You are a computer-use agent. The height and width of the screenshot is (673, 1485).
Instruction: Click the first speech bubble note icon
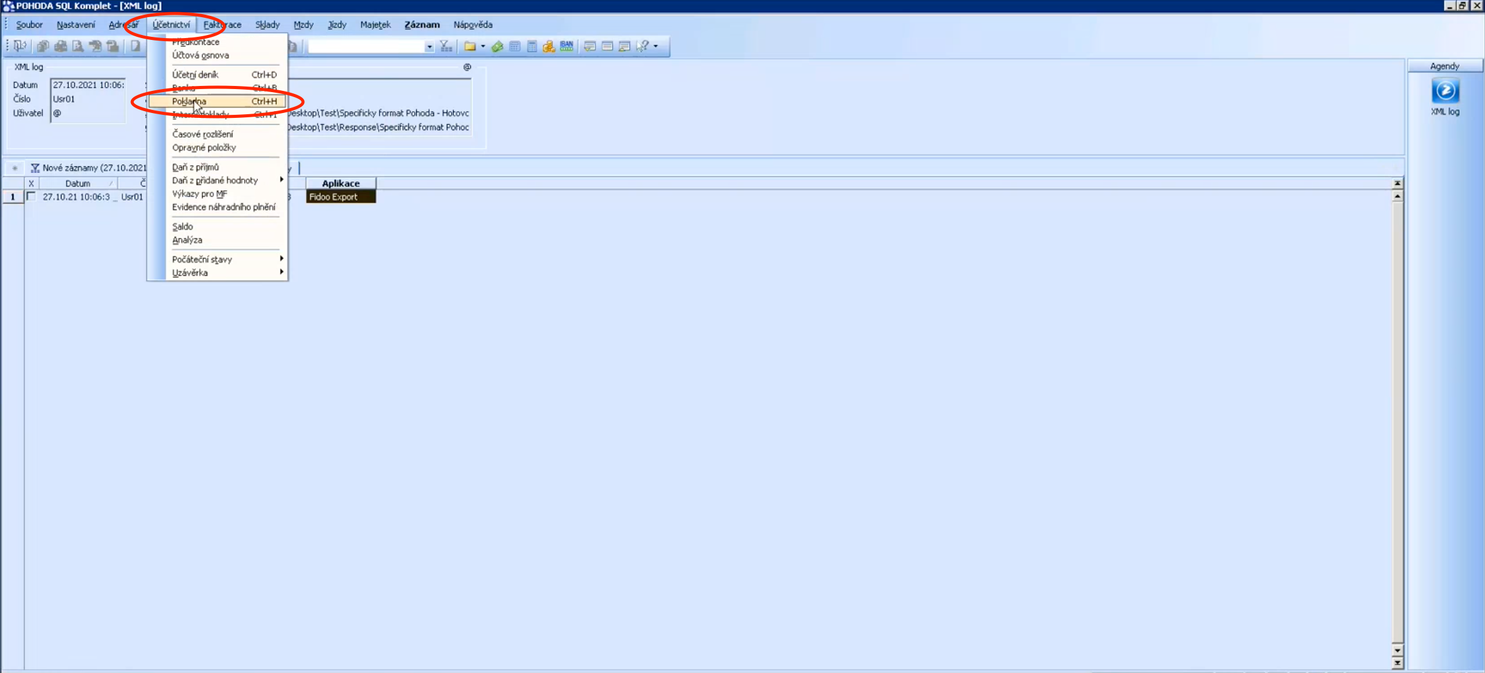pos(589,46)
